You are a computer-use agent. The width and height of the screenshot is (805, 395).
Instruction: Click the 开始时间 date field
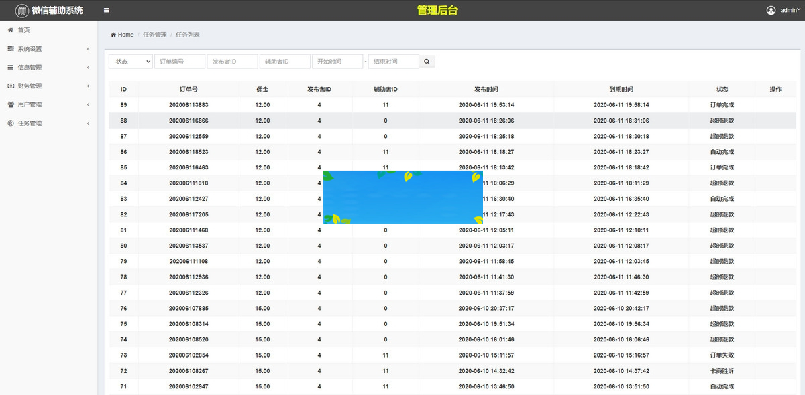pyautogui.click(x=337, y=62)
